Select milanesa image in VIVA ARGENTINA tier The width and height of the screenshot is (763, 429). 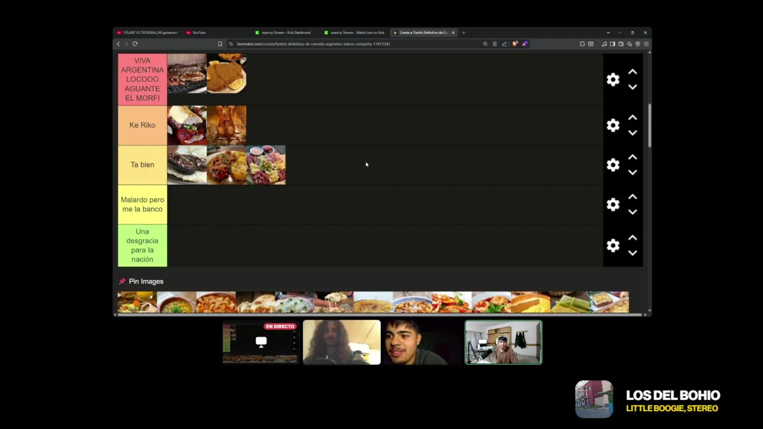(x=227, y=73)
